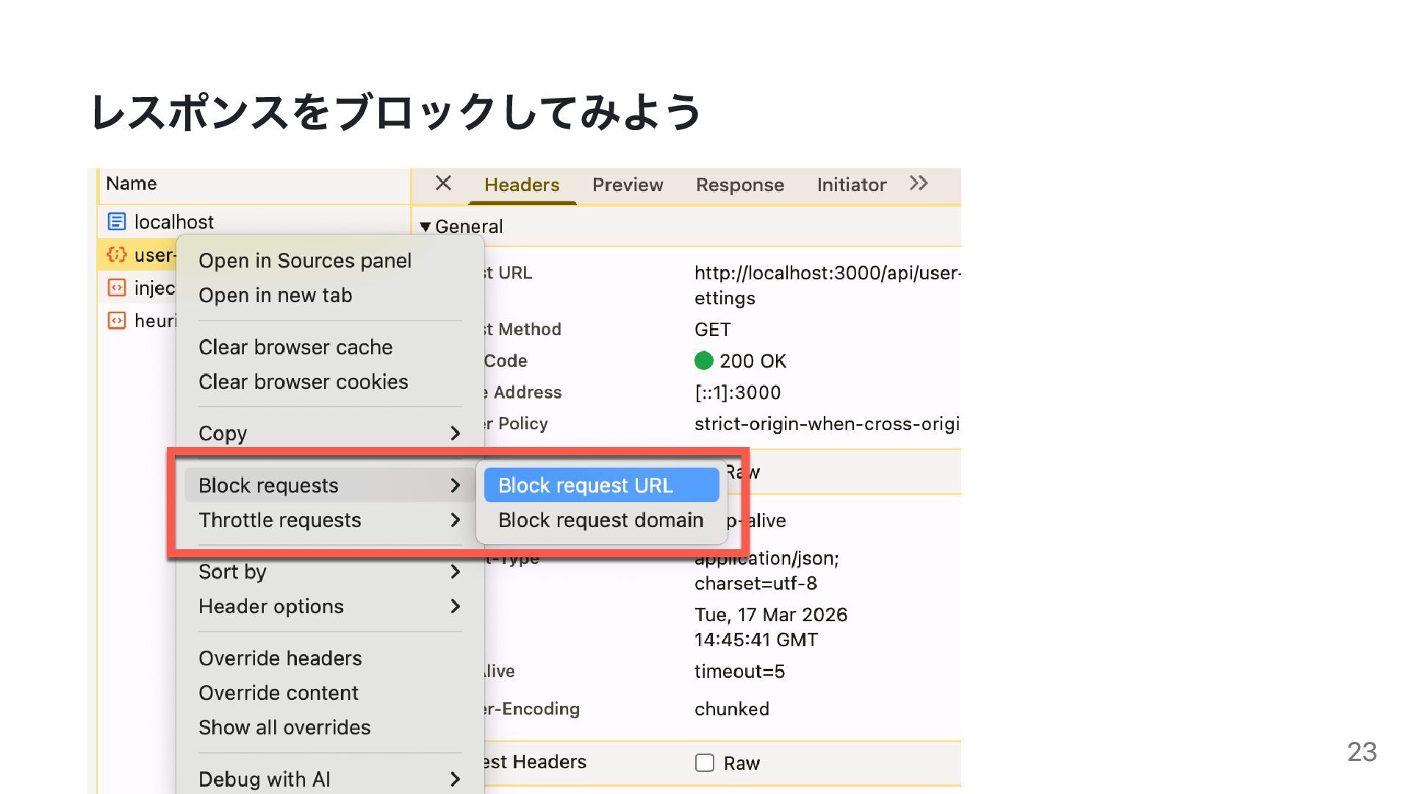Select Block request domain
This screenshot has height=794, width=1411.
click(x=600, y=520)
